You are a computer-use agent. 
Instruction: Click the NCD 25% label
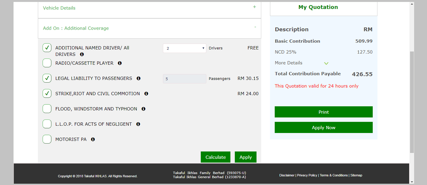(x=285, y=52)
